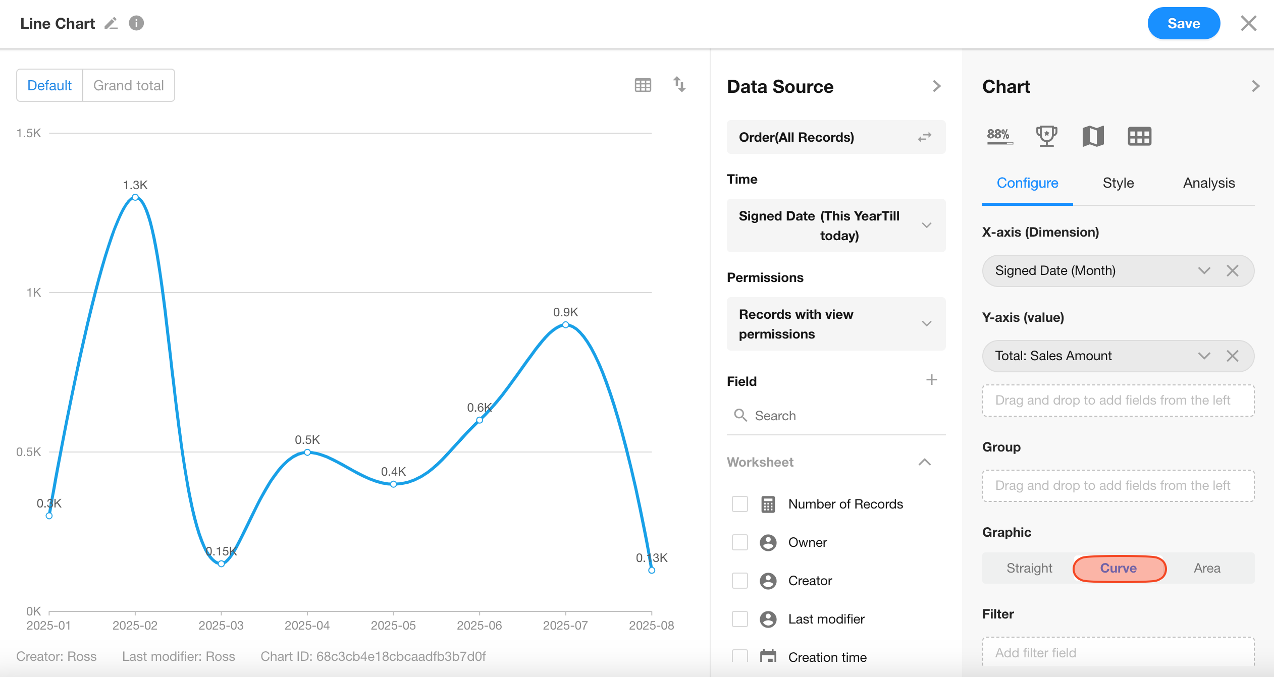
Task: Enable the Last modifier checkbox
Action: click(x=740, y=619)
